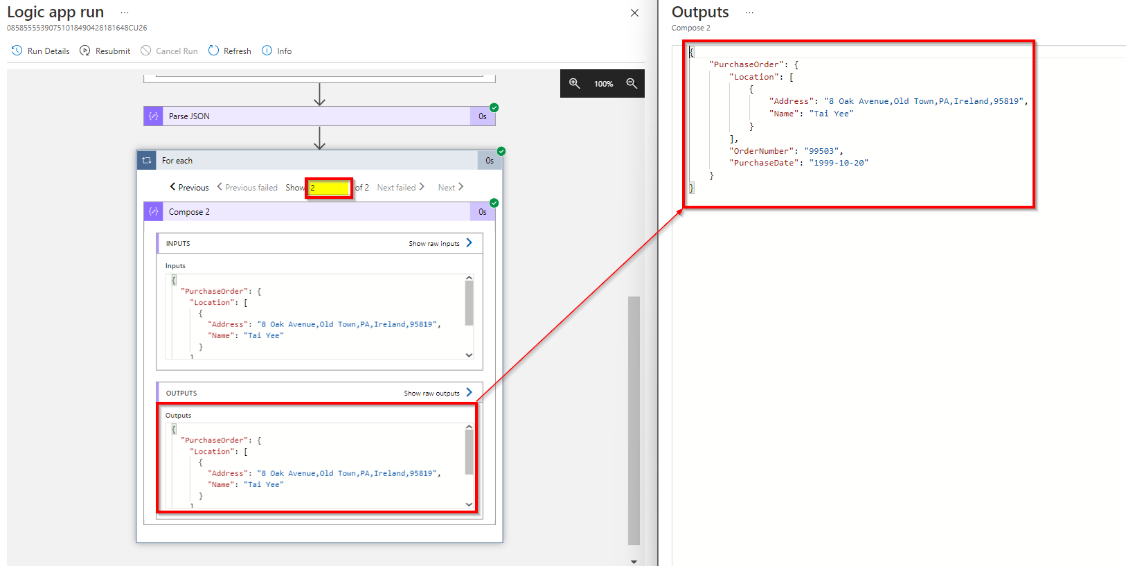Image resolution: width=1126 pixels, height=566 pixels.
Task: Zoom out on the designer canvas
Action: click(632, 83)
